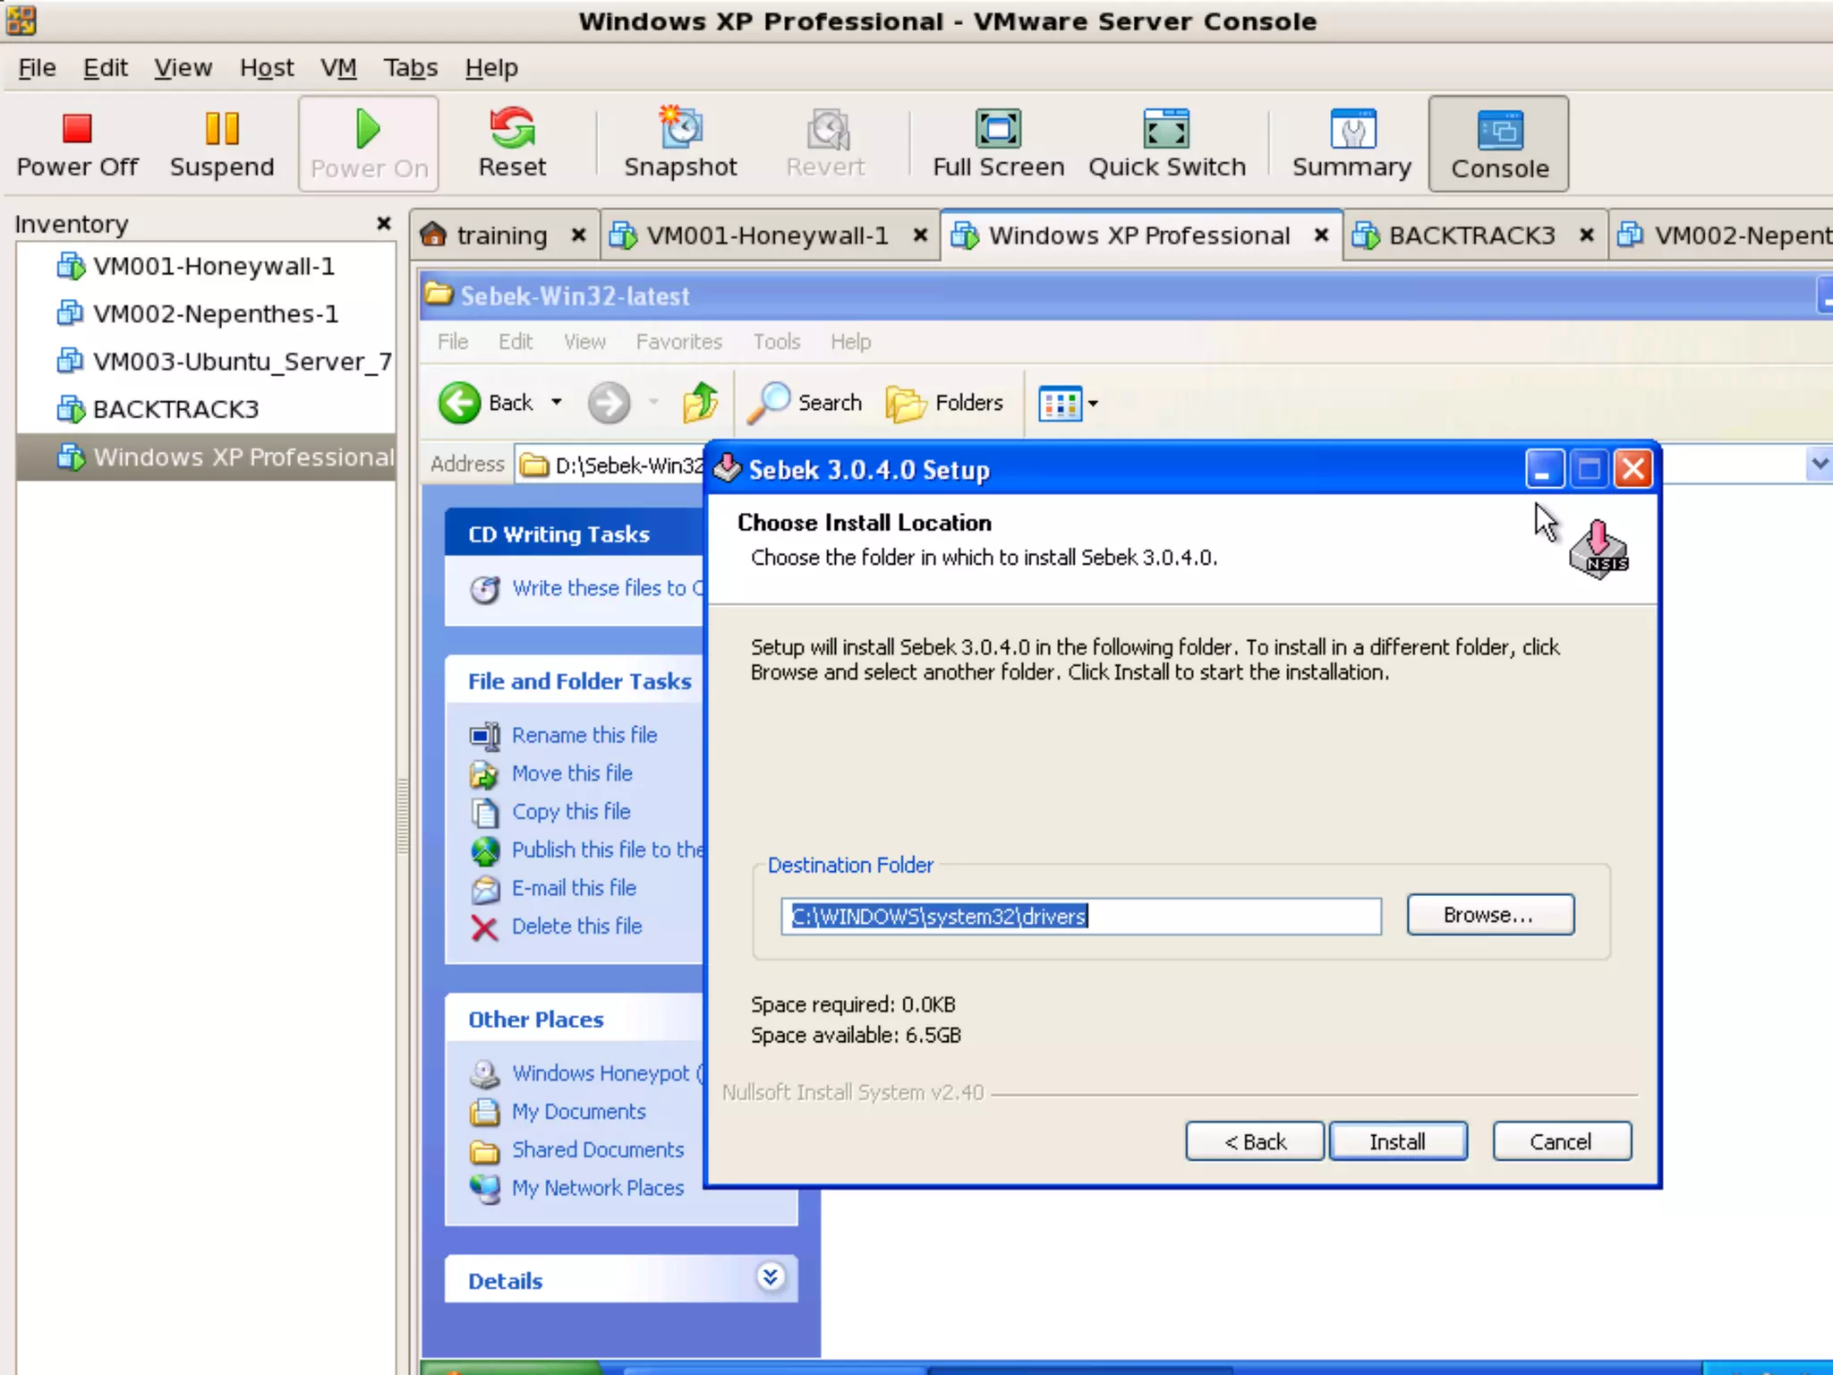Click Browse... for destination folder
1833x1375 pixels.
click(x=1489, y=915)
